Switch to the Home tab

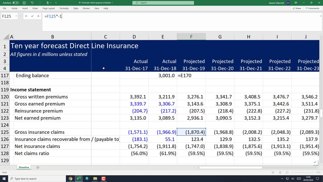click(15, 8)
